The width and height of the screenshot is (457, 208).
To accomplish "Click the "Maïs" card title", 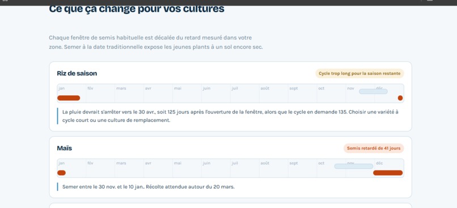I will [x=65, y=148].
